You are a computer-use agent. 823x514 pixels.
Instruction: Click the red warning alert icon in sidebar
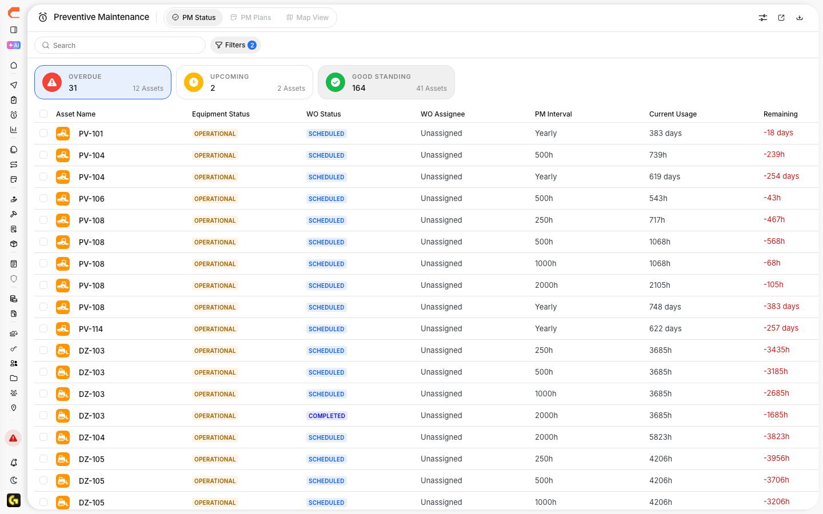(x=13, y=438)
